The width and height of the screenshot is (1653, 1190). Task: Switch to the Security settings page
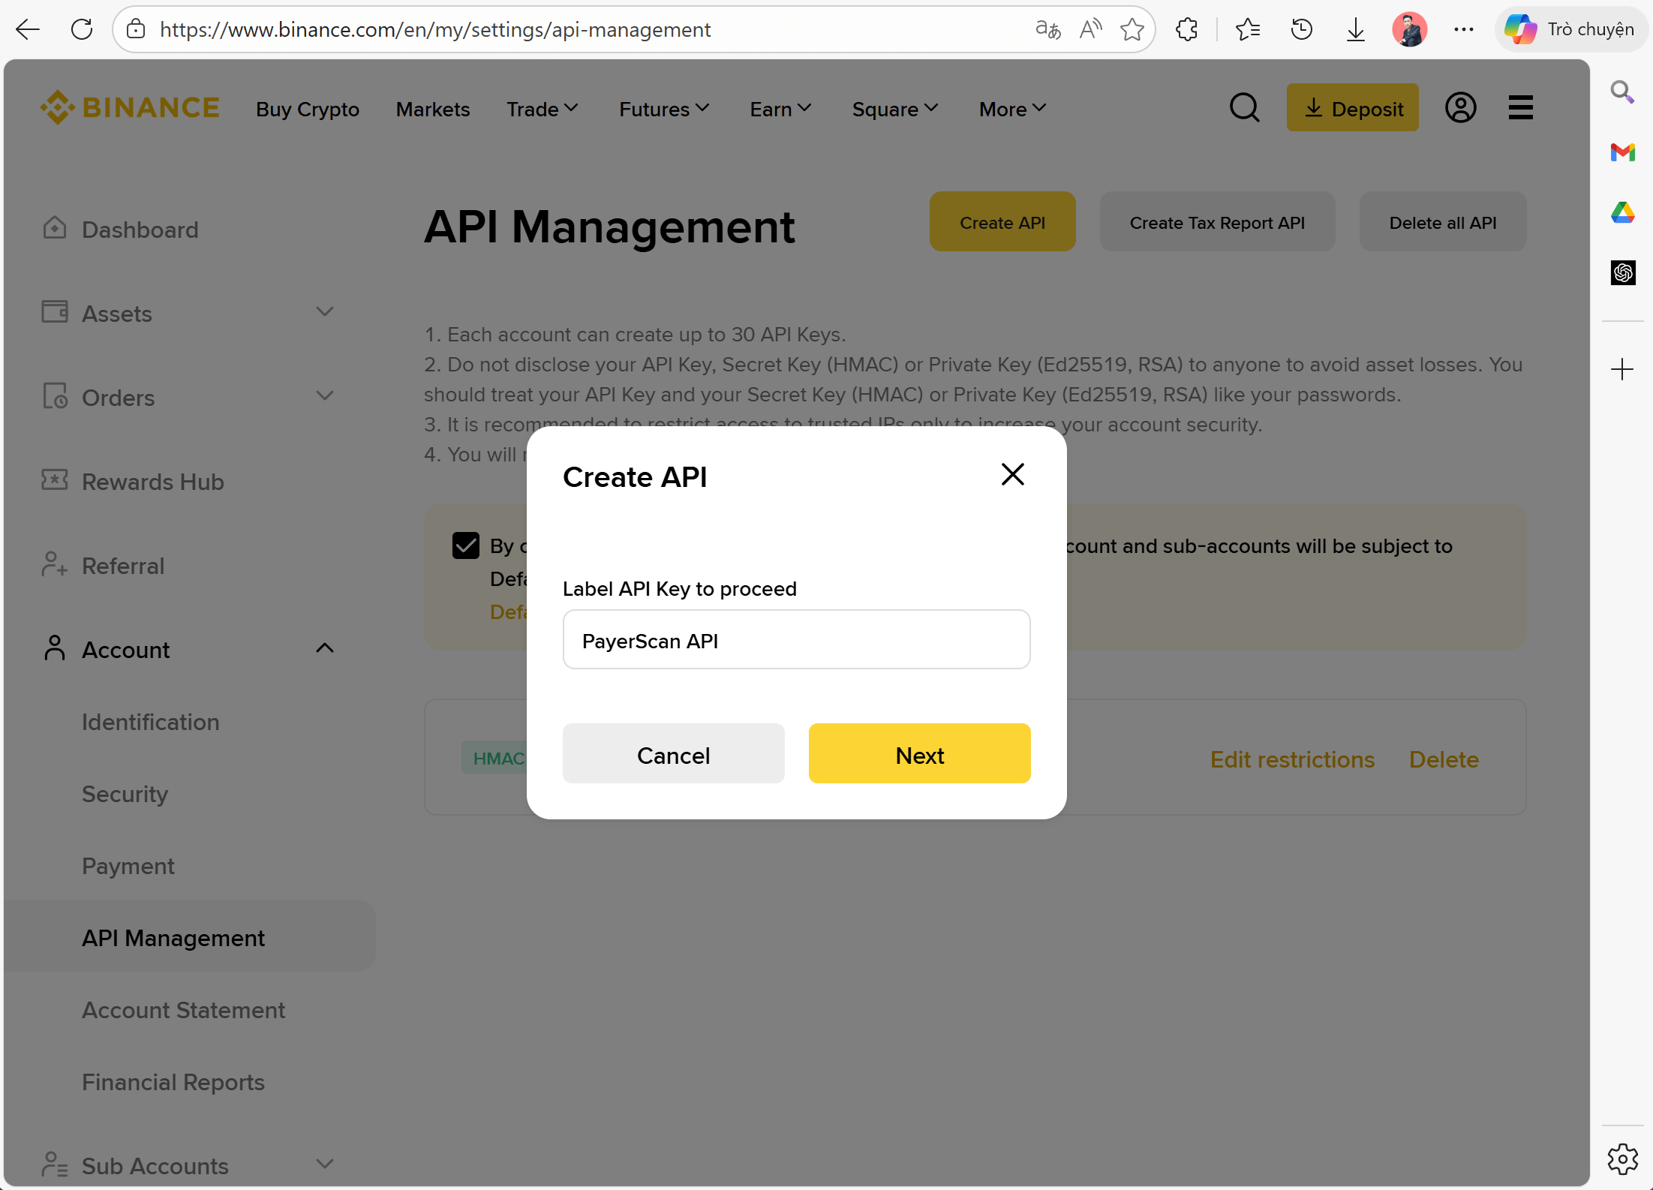coord(125,793)
